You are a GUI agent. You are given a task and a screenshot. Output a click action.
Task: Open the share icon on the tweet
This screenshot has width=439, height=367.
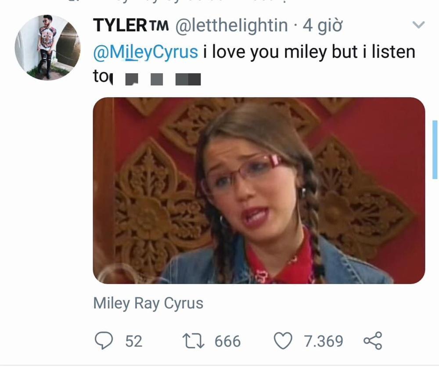[373, 341]
